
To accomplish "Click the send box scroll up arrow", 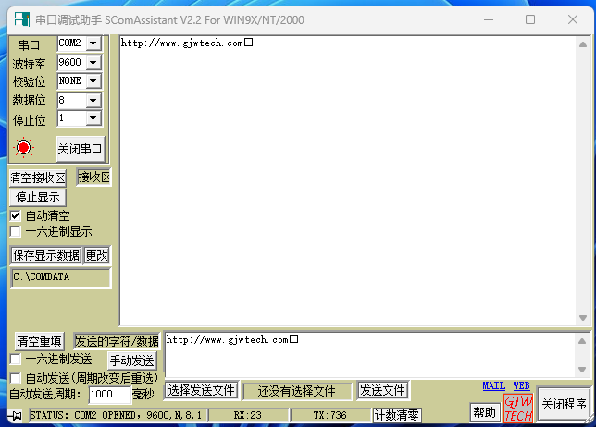I will point(582,341).
